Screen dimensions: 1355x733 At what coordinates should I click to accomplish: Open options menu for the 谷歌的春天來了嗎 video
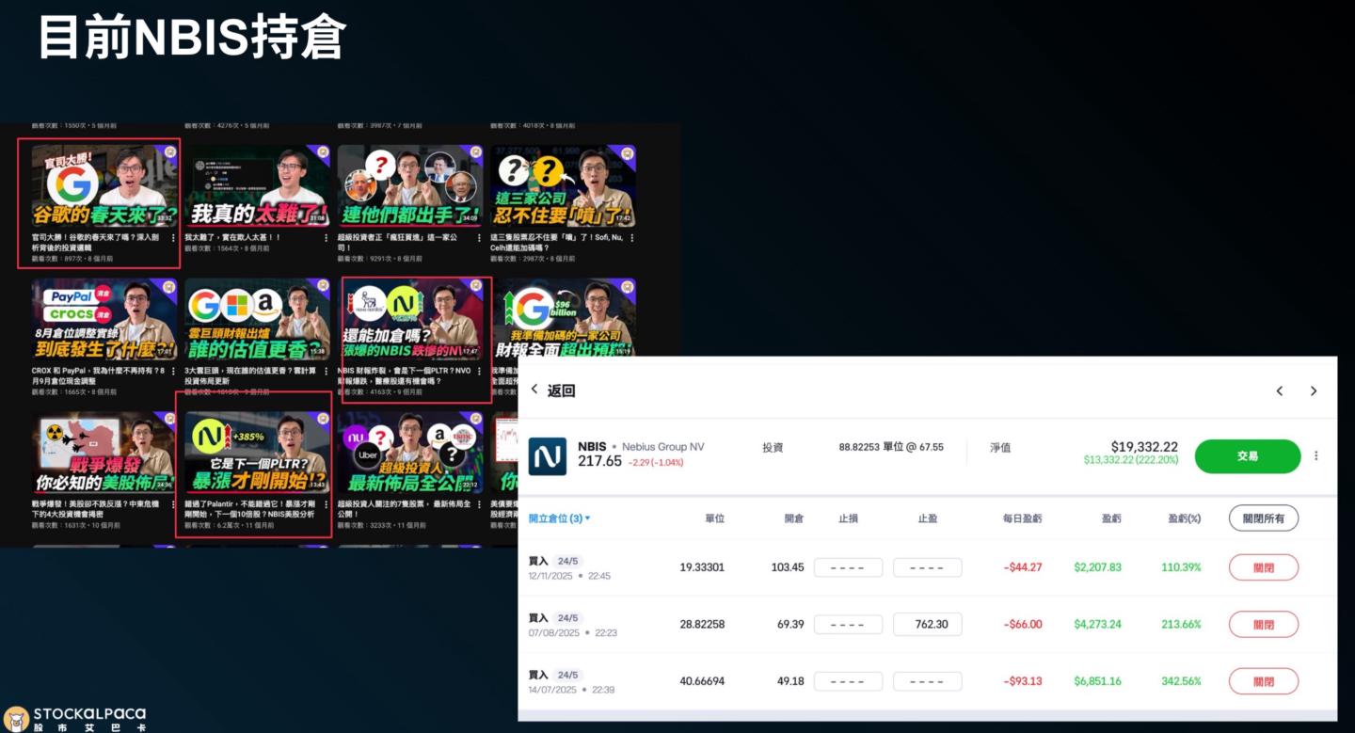coord(173,239)
